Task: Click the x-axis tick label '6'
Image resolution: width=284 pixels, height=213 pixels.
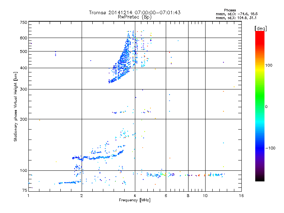Action: pos(166,196)
